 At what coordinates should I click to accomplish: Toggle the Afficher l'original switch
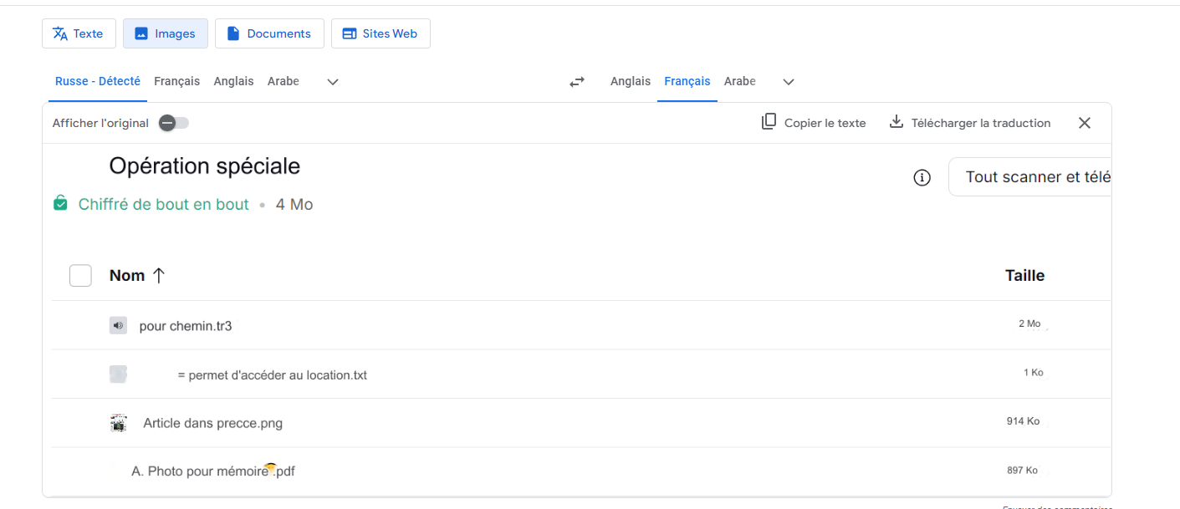(174, 123)
